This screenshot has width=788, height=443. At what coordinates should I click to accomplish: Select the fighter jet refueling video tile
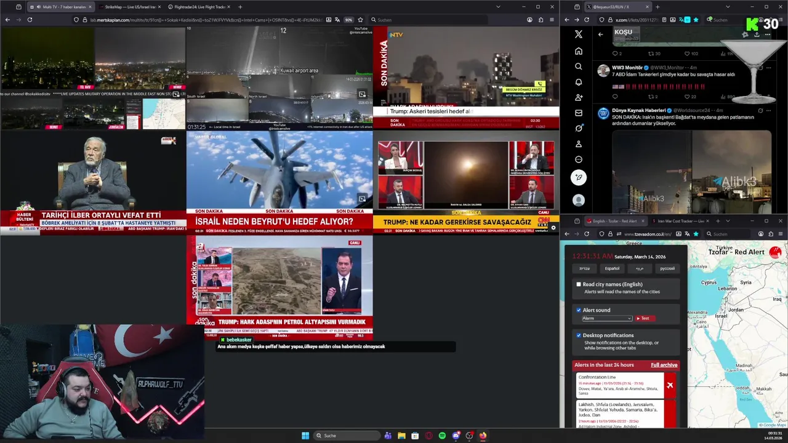pyautogui.click(x=279, y=182)
